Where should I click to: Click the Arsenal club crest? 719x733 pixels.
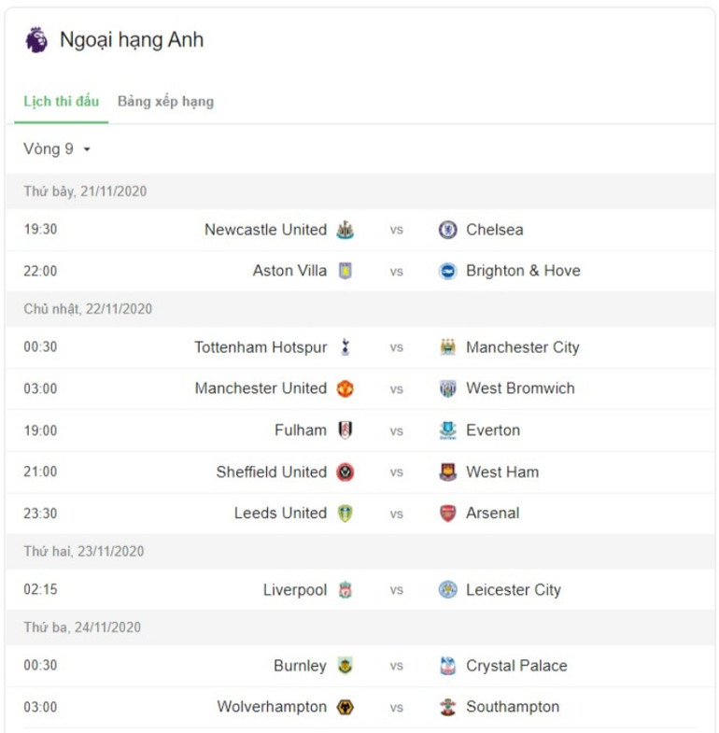pos(448,513)
